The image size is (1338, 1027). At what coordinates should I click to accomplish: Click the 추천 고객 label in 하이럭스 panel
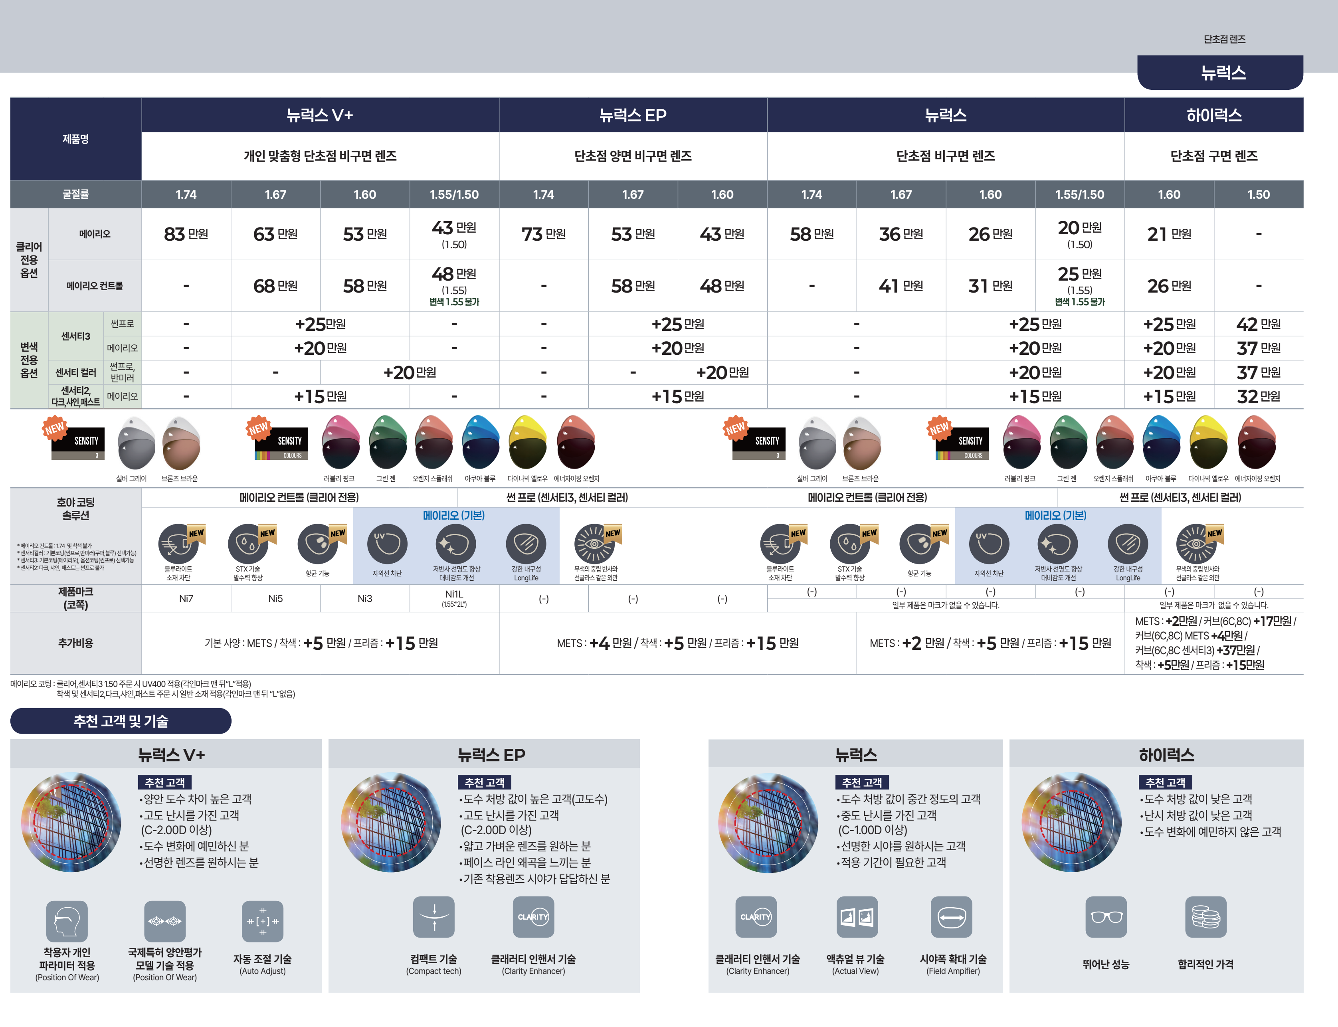(x=1165, y=782)
